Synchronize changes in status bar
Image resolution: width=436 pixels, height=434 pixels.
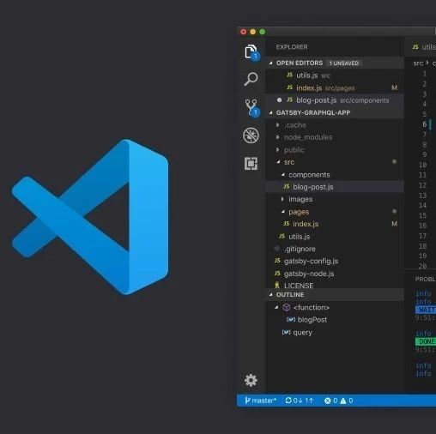tap(300, 401)
